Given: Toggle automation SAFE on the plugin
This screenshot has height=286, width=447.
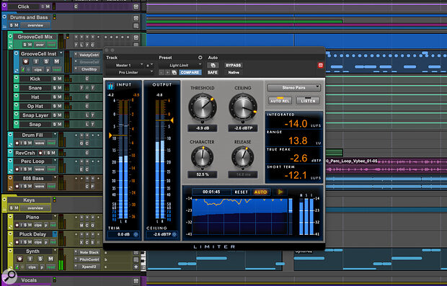Looking at the screenshot, I should click(x=213, y=72).
